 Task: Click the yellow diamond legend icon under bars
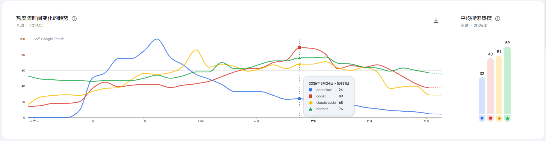(x=499, y=118)
